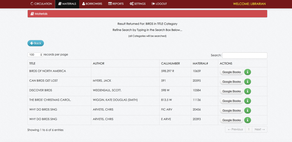Open the Circulation menu
Image resolution: width=292 pixels, height=142 pixels.
[x=41, y=4]
